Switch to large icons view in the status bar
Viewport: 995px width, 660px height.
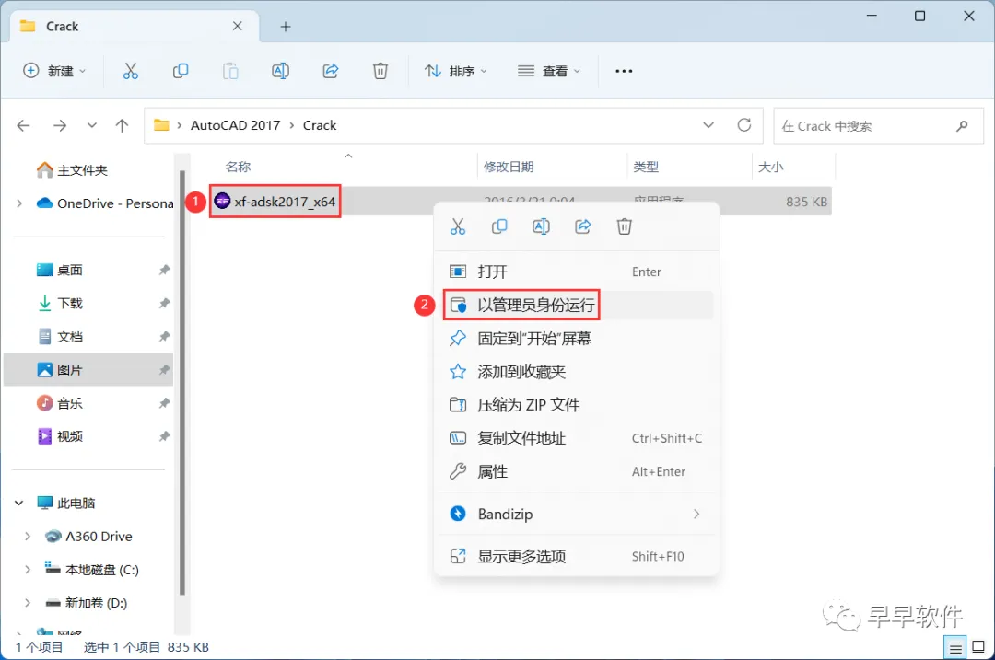(x=978, y=647)
